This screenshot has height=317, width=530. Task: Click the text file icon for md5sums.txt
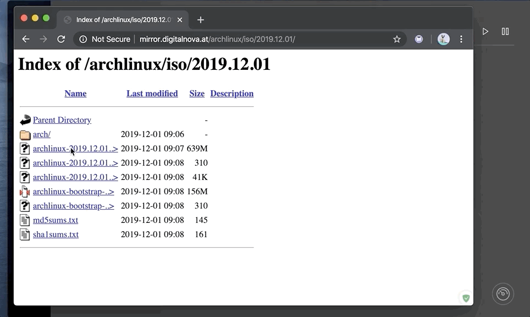(25, 220)
